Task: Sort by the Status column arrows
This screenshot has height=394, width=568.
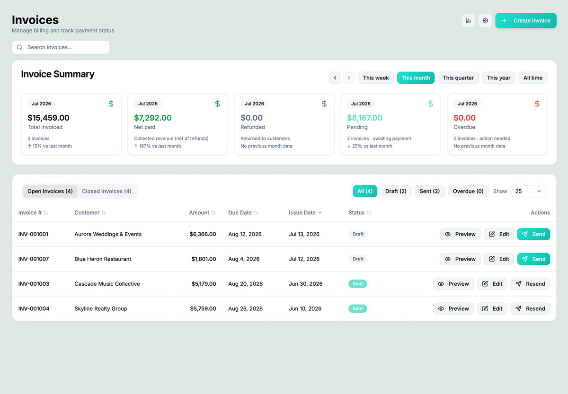Action: coord(369,213)
